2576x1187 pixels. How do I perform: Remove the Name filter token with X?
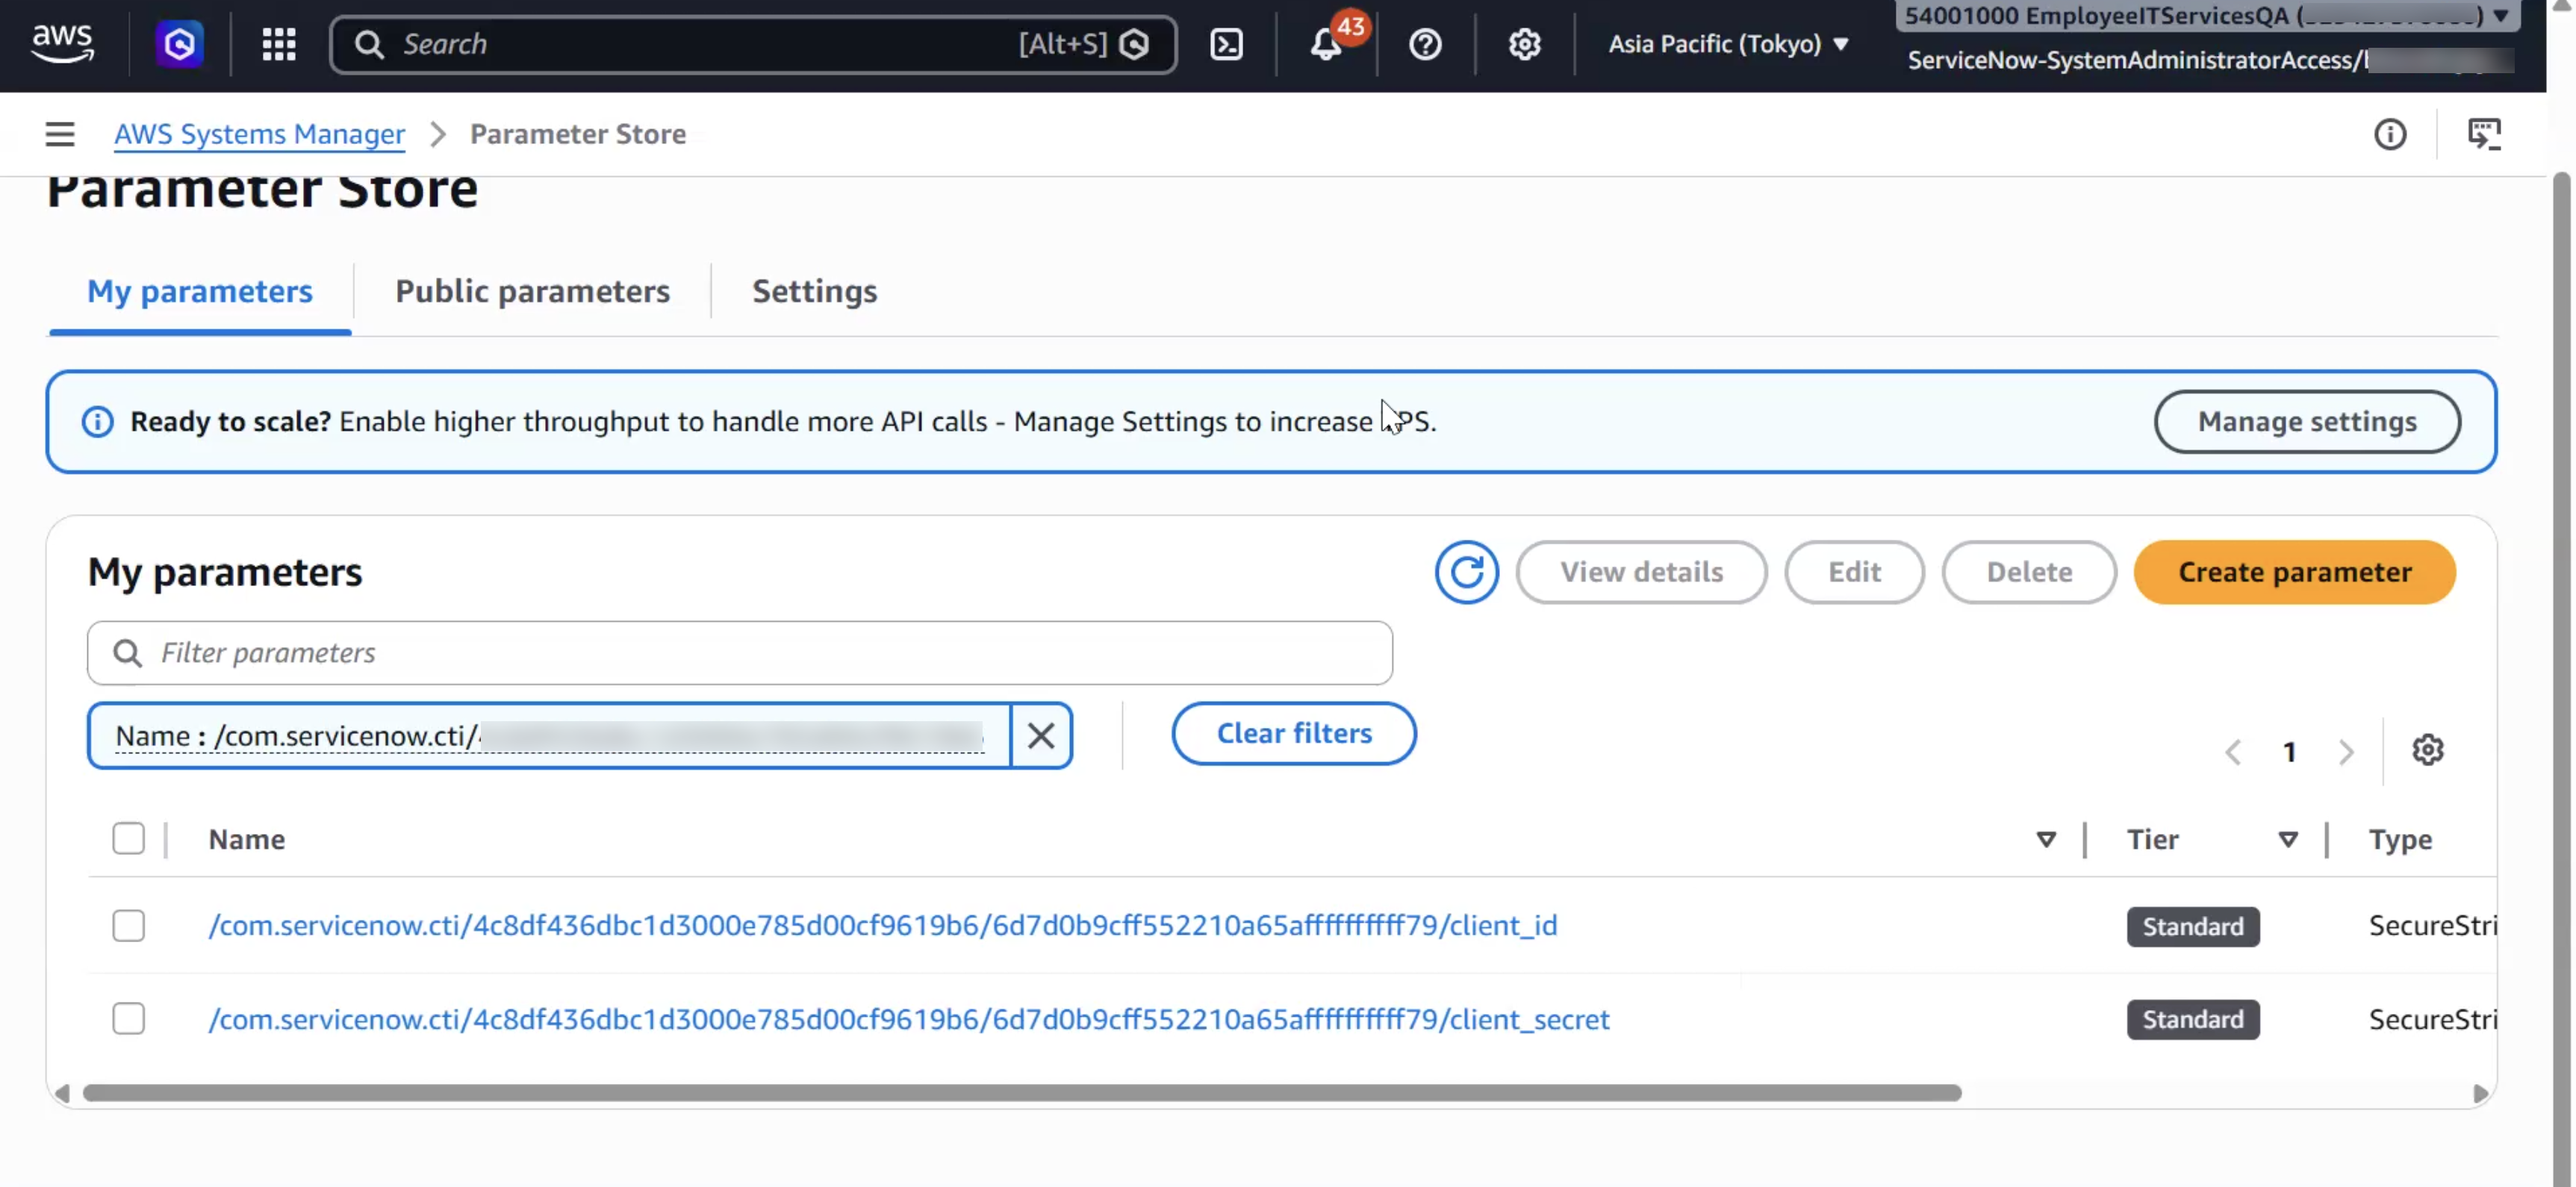(x=1041, y=735)
